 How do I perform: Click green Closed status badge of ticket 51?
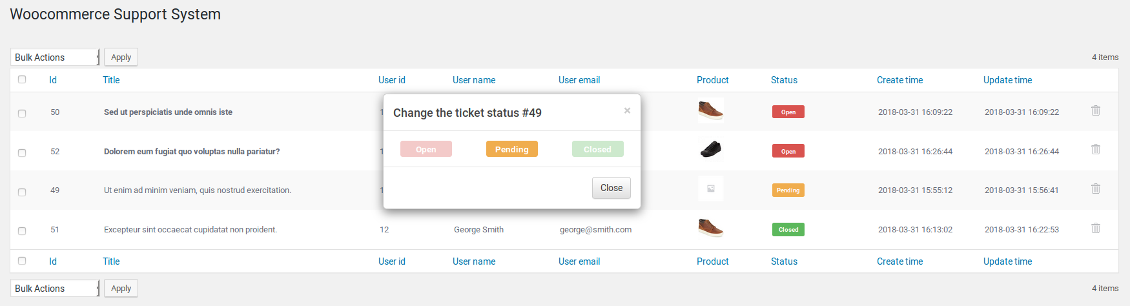(x=788, y=230)
